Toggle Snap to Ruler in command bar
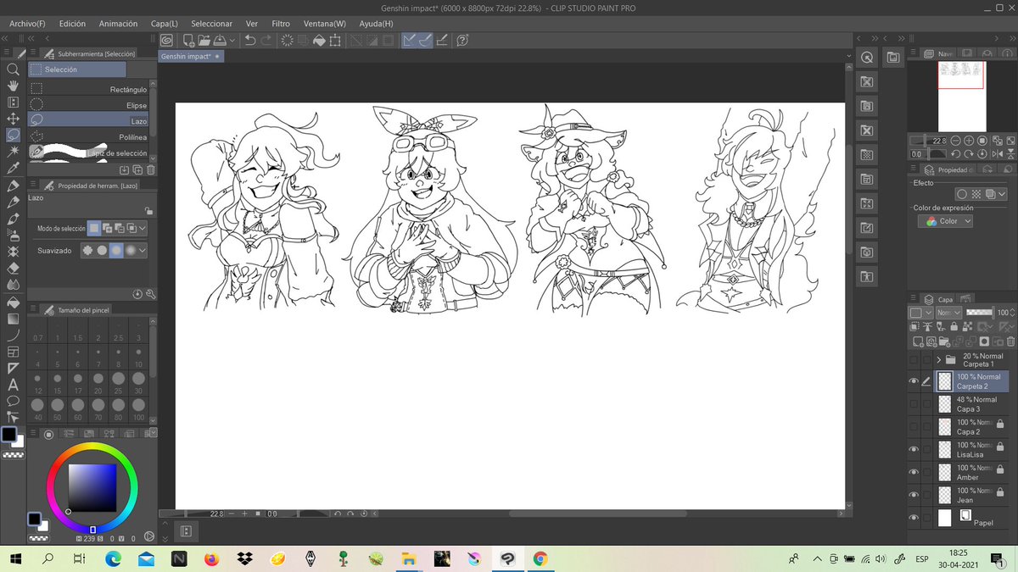The height and width of the screenshot is (572, 1018). tap(410, 40)
